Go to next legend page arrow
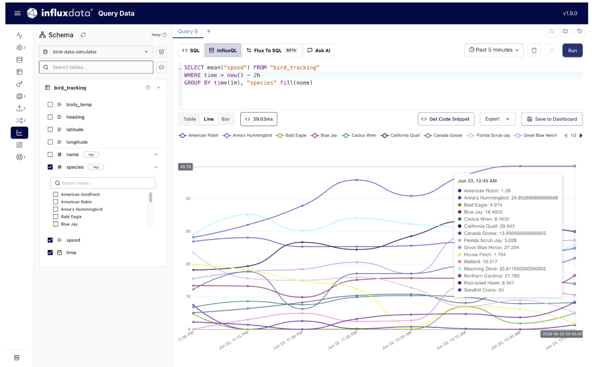 (x=581, y=135)
